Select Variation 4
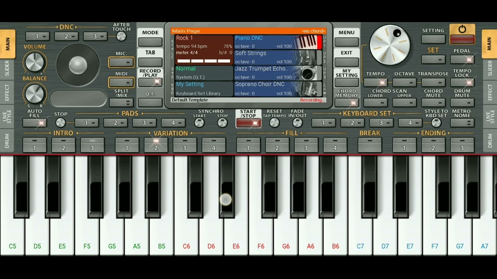 click(x=214, y=145)
